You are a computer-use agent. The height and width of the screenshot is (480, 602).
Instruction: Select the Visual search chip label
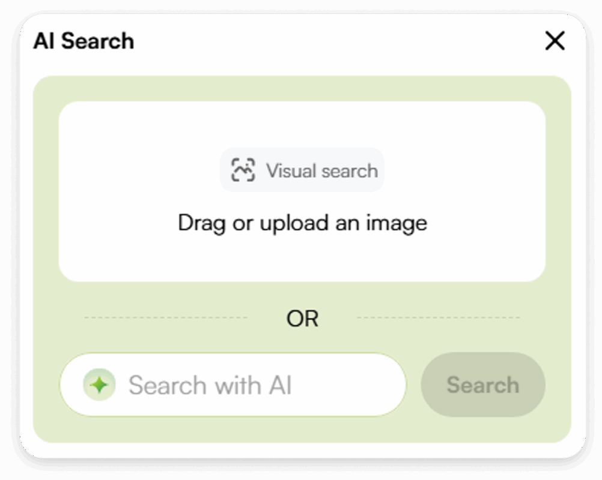pos(321,171)
